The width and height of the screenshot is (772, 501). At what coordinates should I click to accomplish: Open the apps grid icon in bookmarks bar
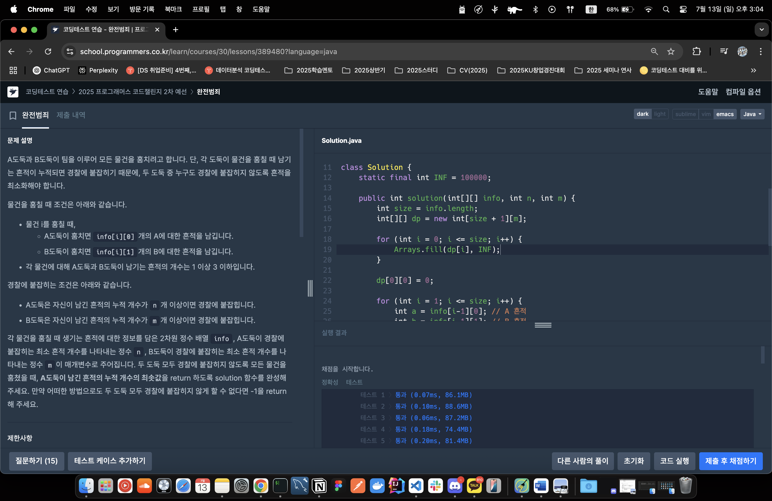click(x=13, y=70)
